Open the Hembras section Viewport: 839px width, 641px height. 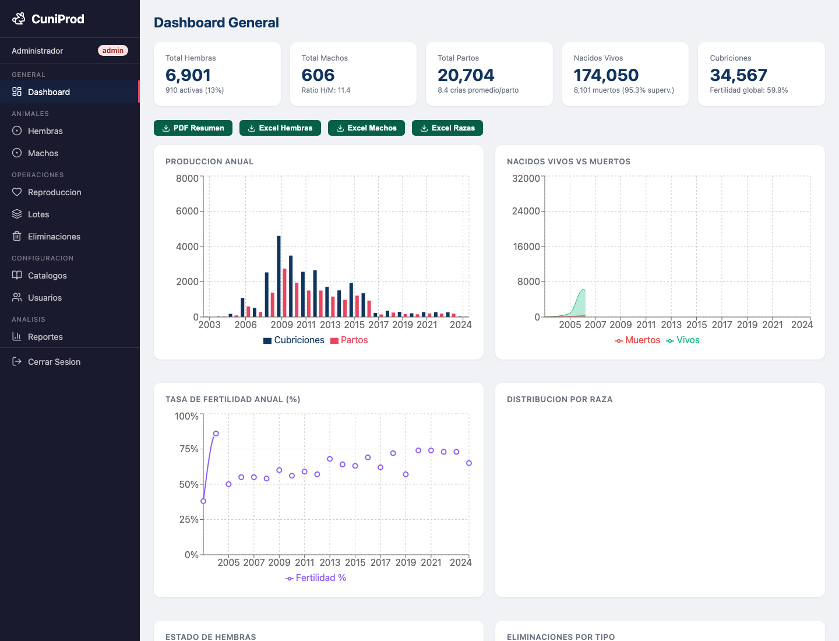tap(70, 131)
